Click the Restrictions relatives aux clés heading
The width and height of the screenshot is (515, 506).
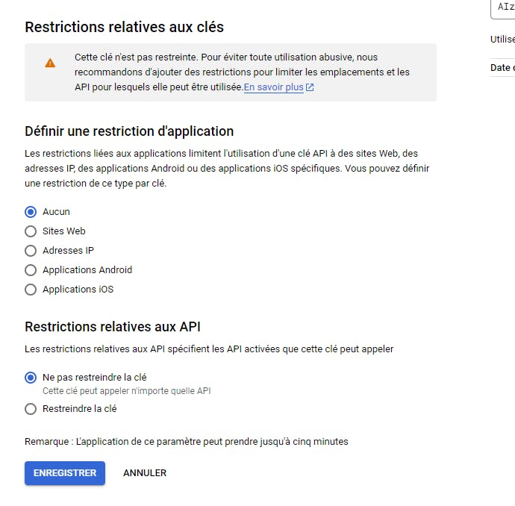pyautogui.click(x=124, y=27)
